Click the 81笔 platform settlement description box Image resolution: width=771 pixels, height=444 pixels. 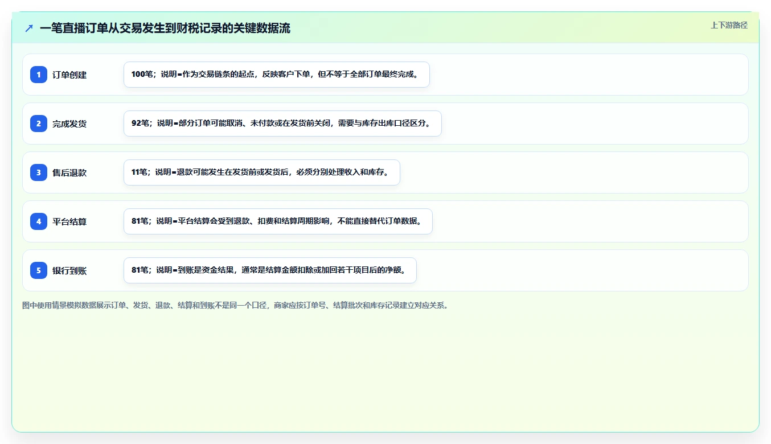(x=278, y=221)
